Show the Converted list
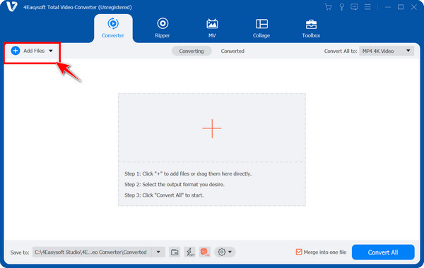The height and width of the screenshot is (268, 424). (232, 51)
